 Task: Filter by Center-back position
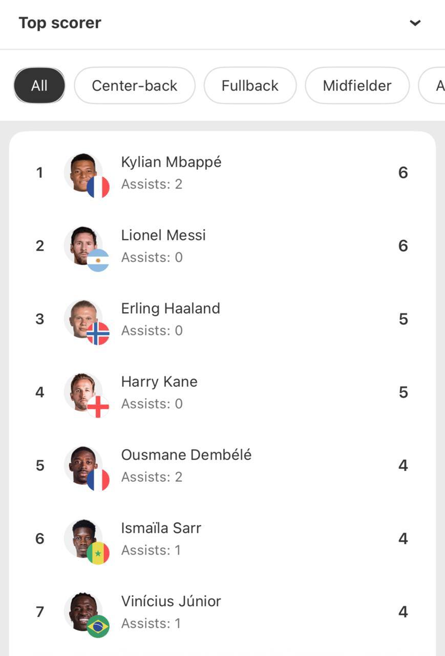(x=135, y=86)
